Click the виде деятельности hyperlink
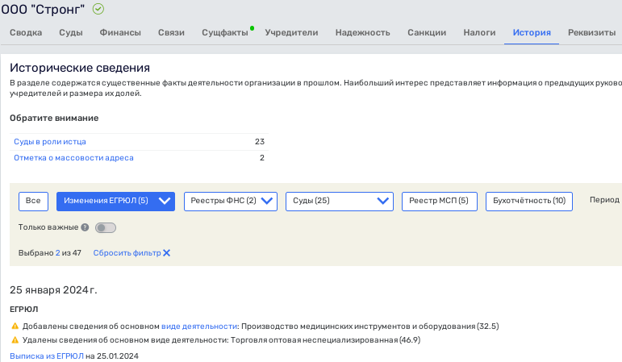 pos(199,327)
